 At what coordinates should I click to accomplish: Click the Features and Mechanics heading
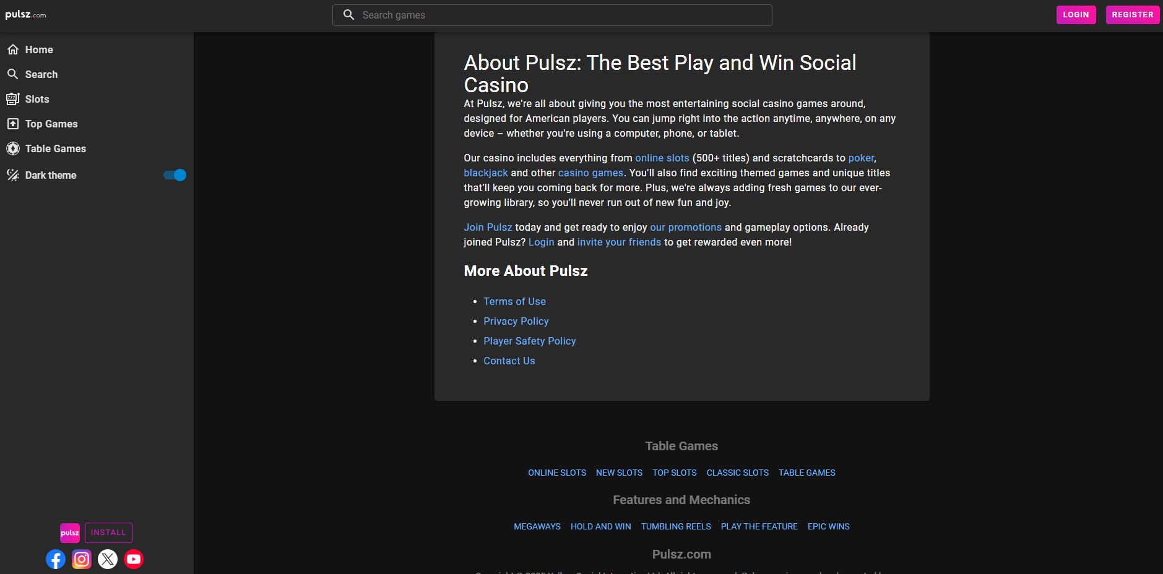point(681,500)
